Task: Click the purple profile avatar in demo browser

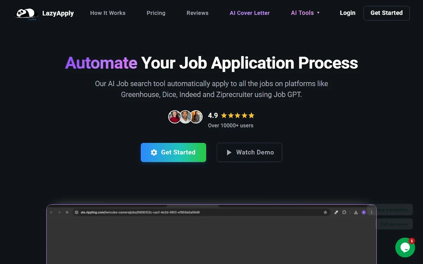Action: [x=364, y=212]
